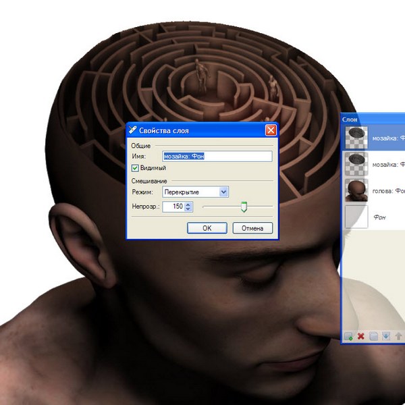Increase opacity with the stepper up arrow
405x405 pixels.
[188, 204]
